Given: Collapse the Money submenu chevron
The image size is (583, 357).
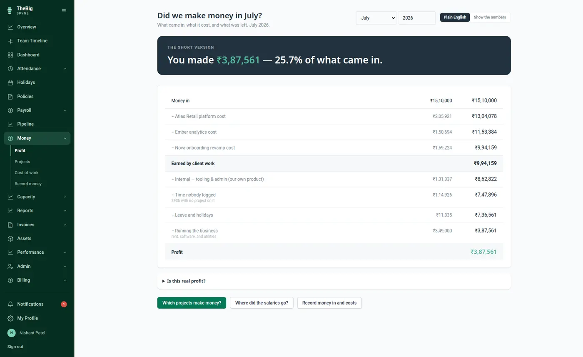Looking at the screenshot, I should click(x=65, y=138).
